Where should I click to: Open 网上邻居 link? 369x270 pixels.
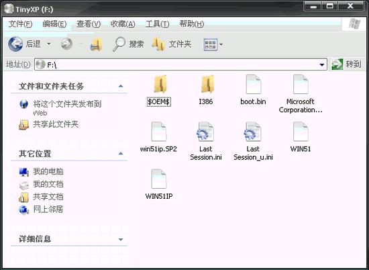[48, 209]
